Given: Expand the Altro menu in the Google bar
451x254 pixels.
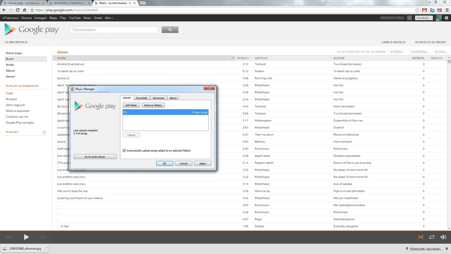Looking at the screenshot, I should coord(109,18).
